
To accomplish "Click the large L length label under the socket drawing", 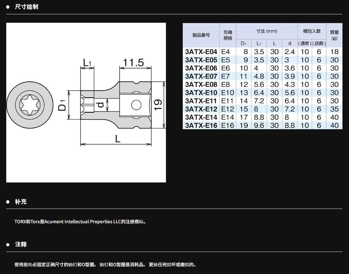I will (x=117, y=139).
